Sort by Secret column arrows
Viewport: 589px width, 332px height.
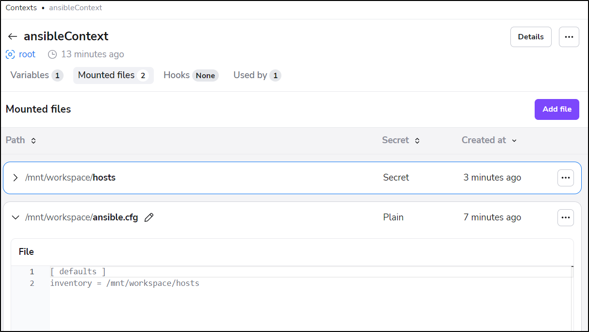[417, 141]
